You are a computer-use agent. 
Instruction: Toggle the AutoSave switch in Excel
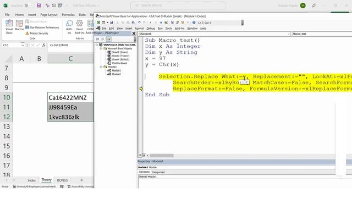click(29, 5)
